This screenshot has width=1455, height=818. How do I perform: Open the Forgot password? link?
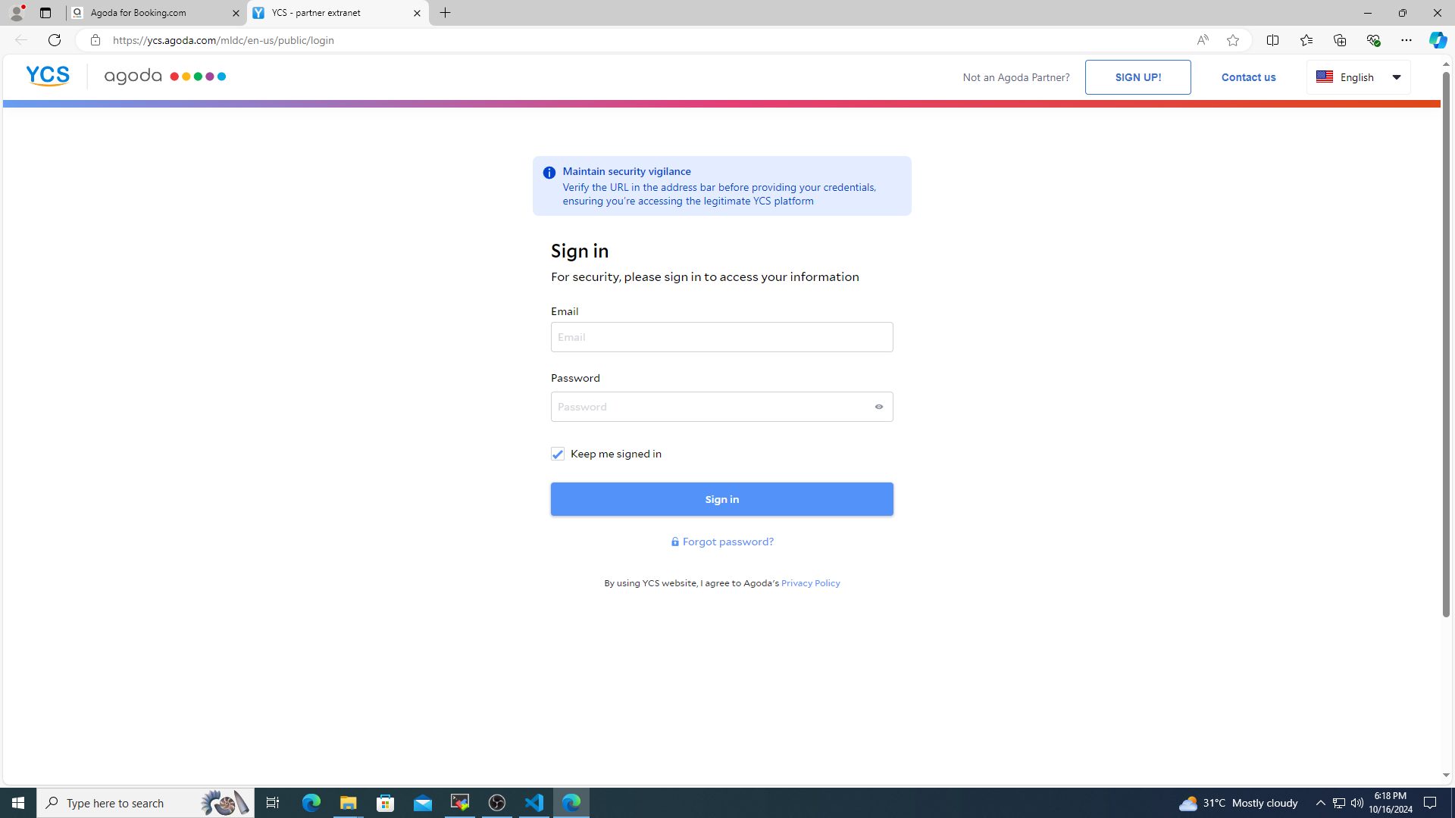click(x=721, y=542)
